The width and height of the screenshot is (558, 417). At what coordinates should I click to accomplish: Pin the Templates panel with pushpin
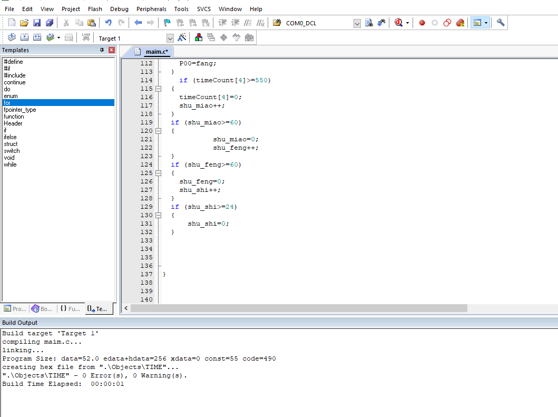click(102, 50)
